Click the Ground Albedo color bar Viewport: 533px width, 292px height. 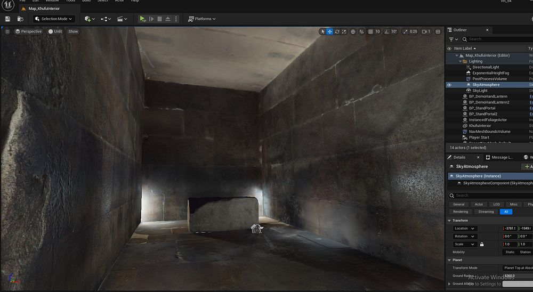pos(516,283)
